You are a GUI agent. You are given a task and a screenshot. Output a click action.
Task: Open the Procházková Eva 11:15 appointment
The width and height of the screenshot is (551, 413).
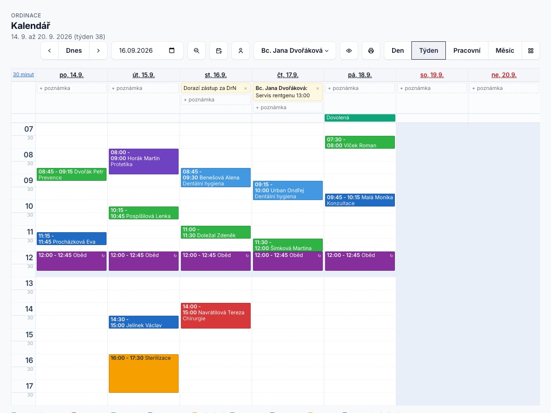click(x=72, y=239)
